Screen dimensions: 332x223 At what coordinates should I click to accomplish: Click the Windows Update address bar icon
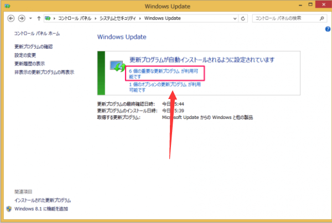pyautogui.click(x=48, y=18)
